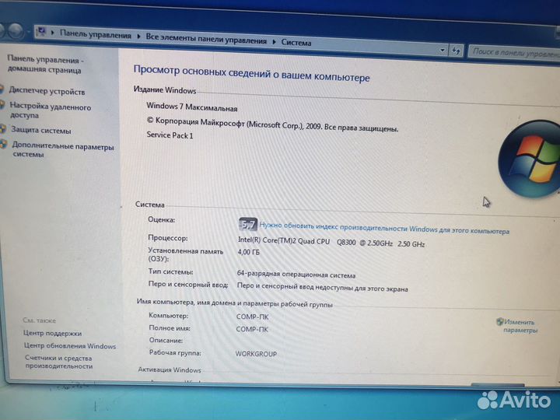This screenshot has height=420, width=560.
Task: Expand the arrow before 'Панель управления' breadcrumb
Action: 53,33
